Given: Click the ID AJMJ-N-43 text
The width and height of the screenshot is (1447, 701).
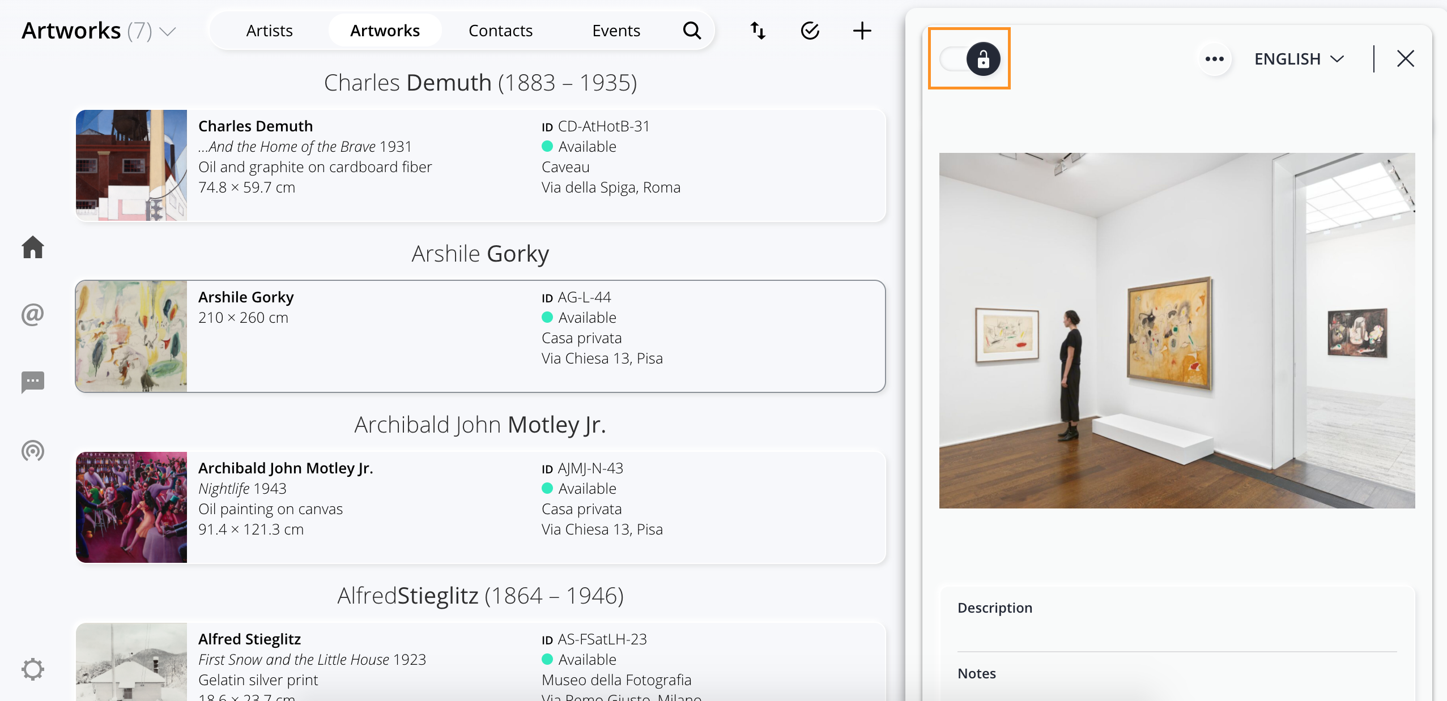Looking at the screenshot, I should coord(582,468).
